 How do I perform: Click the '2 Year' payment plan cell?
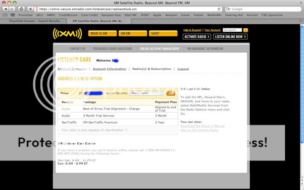160,122
